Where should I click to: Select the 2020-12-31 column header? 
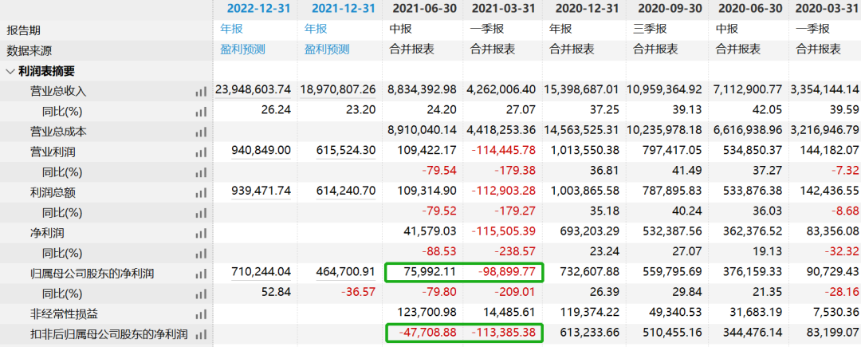587,8
